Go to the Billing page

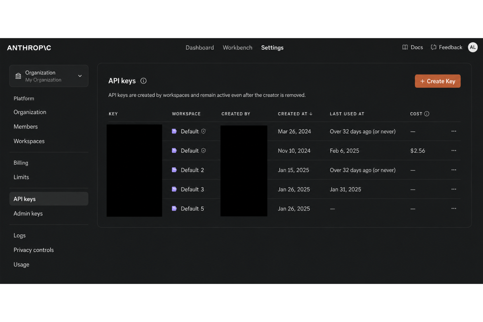(x=21, y=163)
